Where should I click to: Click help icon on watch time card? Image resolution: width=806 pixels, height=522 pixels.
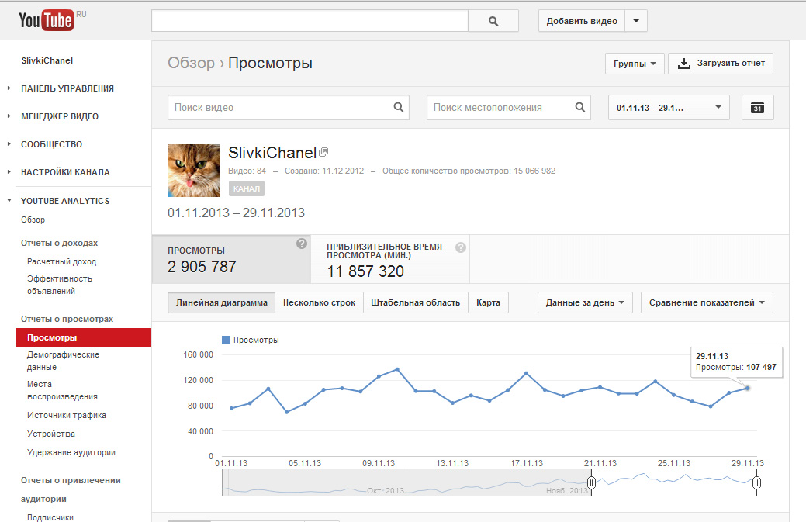461,247
